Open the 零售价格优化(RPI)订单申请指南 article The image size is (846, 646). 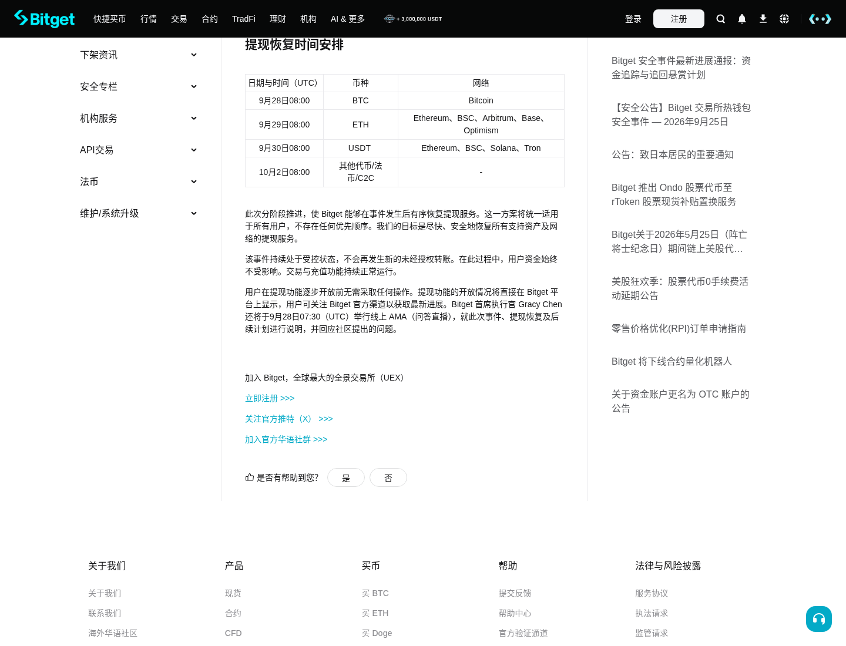[x=679, y=328]
